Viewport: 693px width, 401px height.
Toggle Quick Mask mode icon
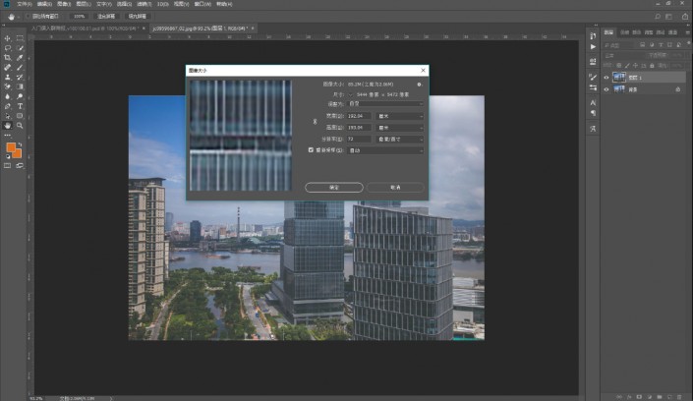pos(8,166)
